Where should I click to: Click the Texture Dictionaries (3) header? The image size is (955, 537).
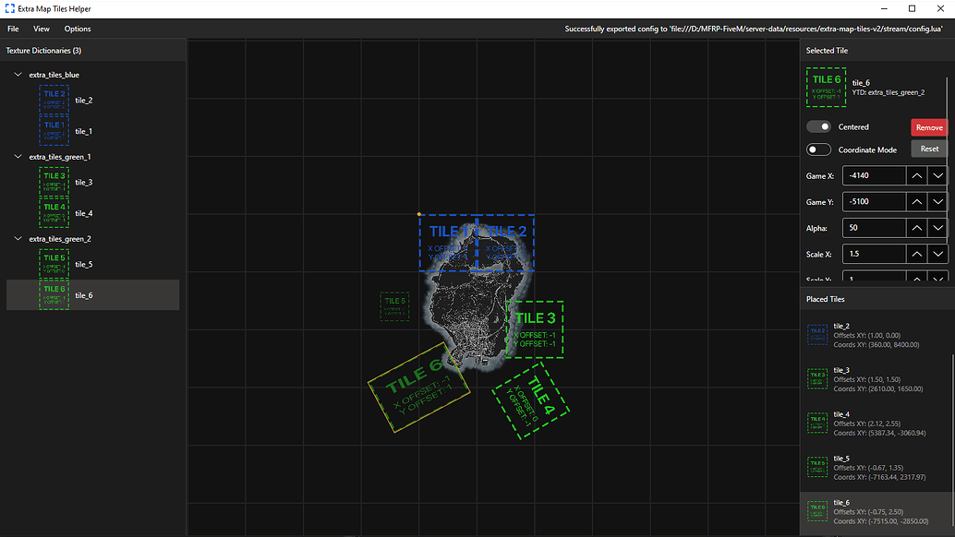point(43,51)
